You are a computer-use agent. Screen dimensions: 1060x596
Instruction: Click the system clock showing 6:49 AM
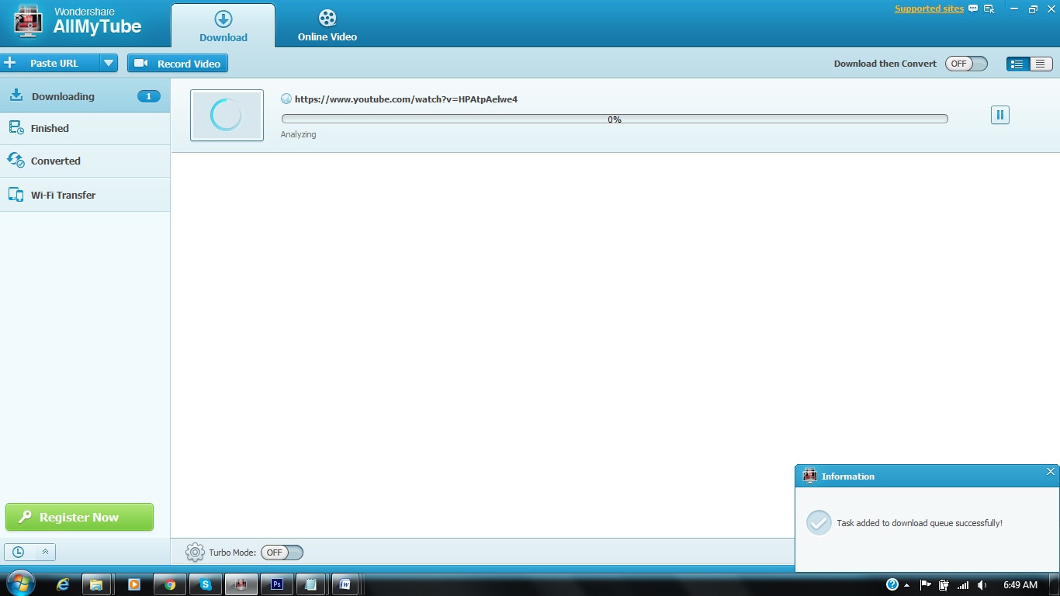(x=1020, y=584)
